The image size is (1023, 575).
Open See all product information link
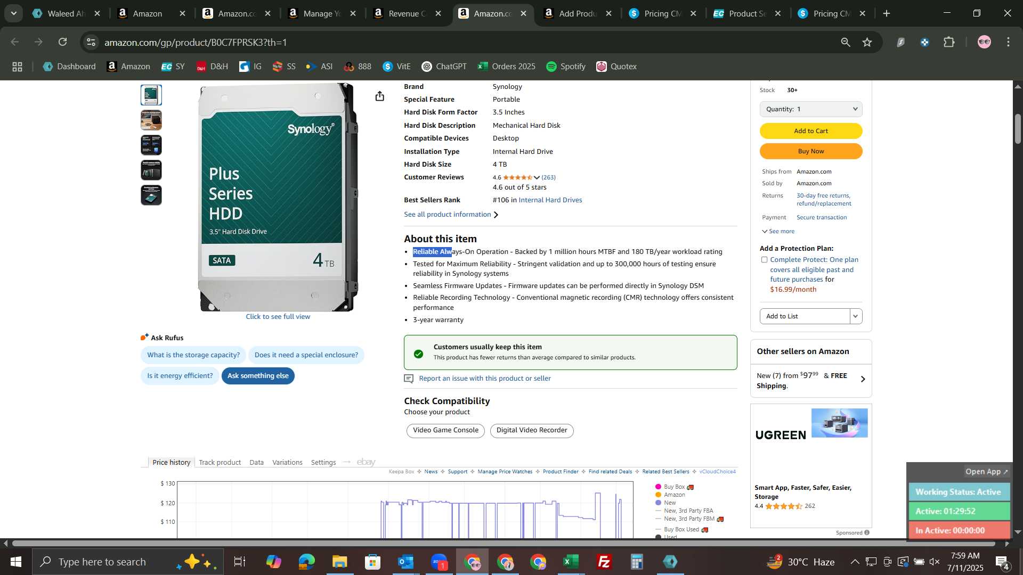click(x=451, y=215)
